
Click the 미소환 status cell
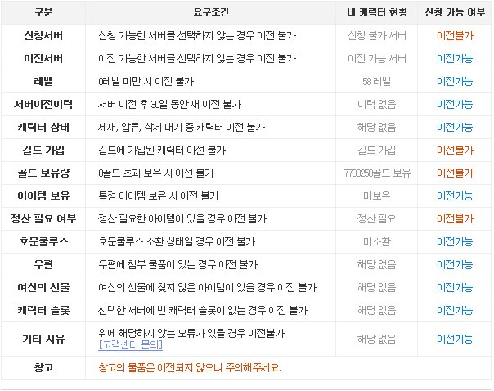point(376,242)
